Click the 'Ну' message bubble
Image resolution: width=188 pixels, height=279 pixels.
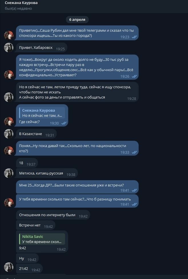[x=22, y=258]
